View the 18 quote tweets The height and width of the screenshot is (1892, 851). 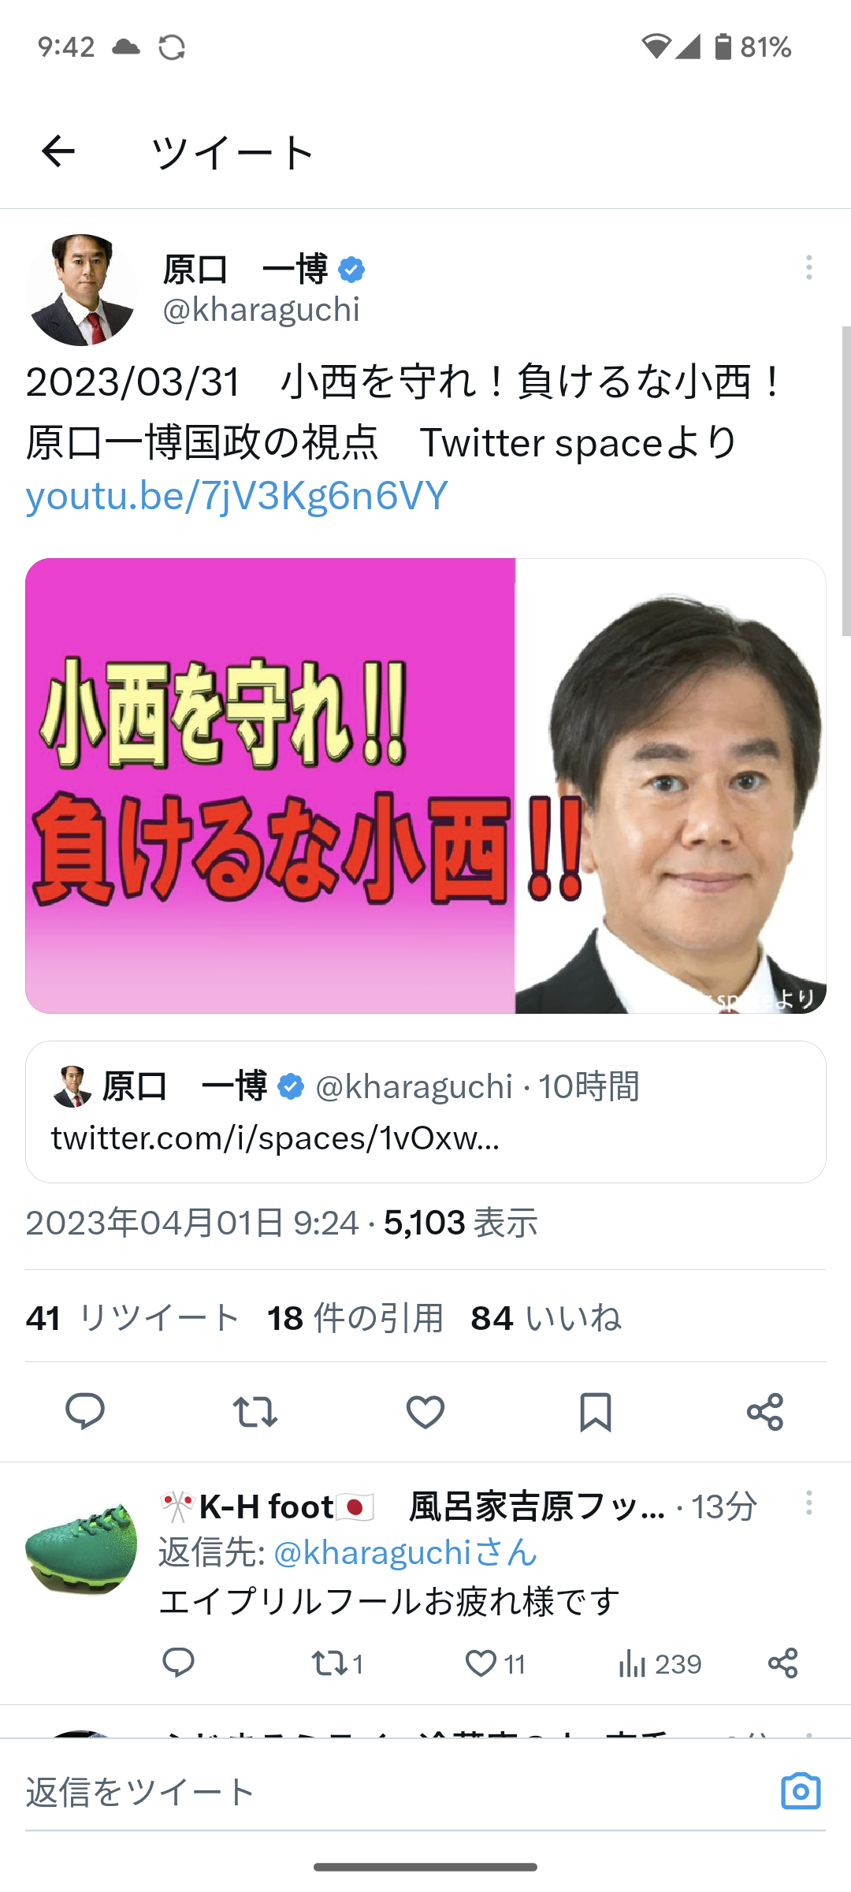click(x=355, y=1318)
